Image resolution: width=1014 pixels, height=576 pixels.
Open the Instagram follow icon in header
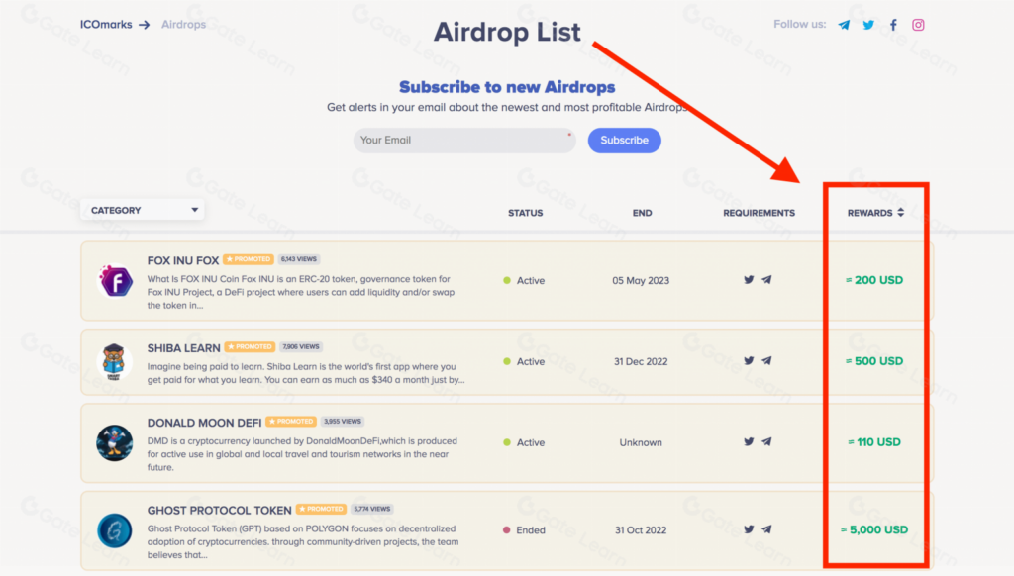click(x=917, y=24)
